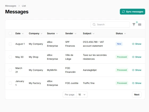Open the filter funnel icon
This screenshot has width=149, height=112.
point(134,25)
